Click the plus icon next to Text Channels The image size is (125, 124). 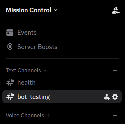click(x=115, y=70)
